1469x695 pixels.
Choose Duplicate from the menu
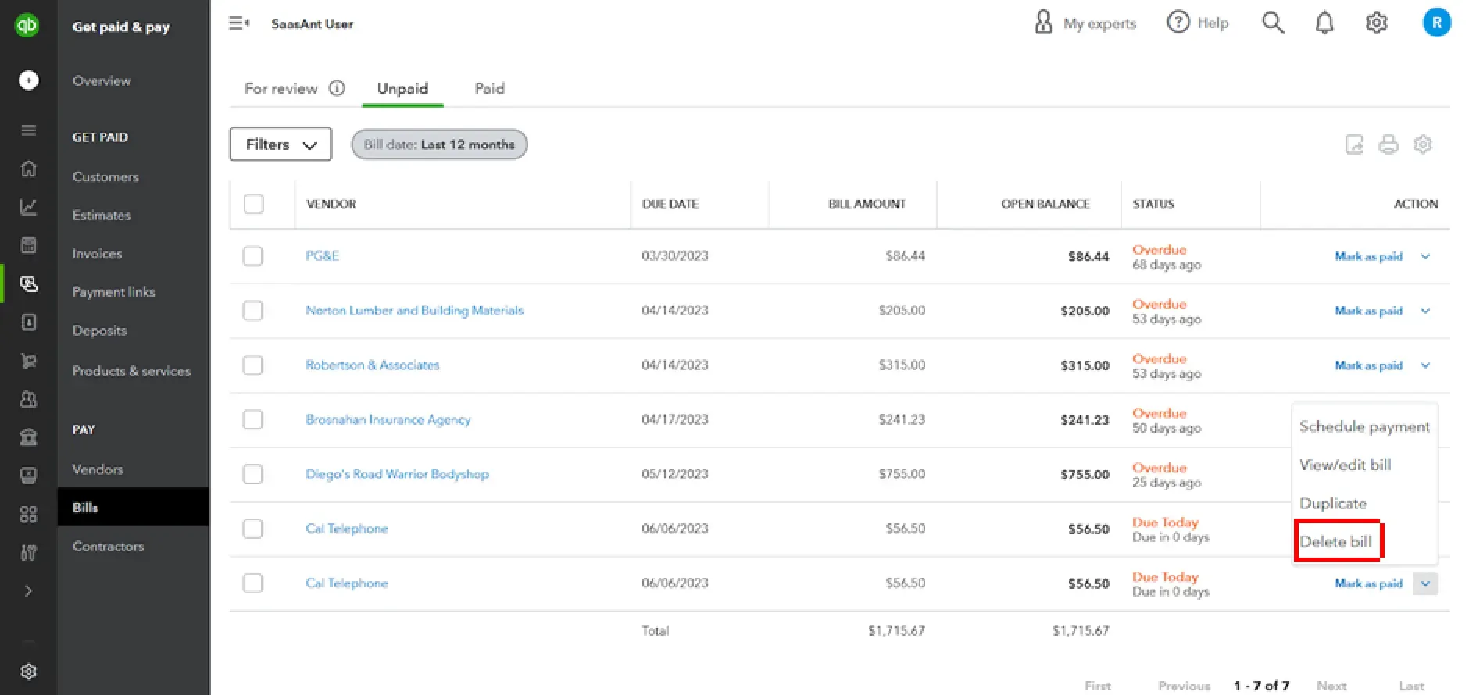coord(1333,504)
